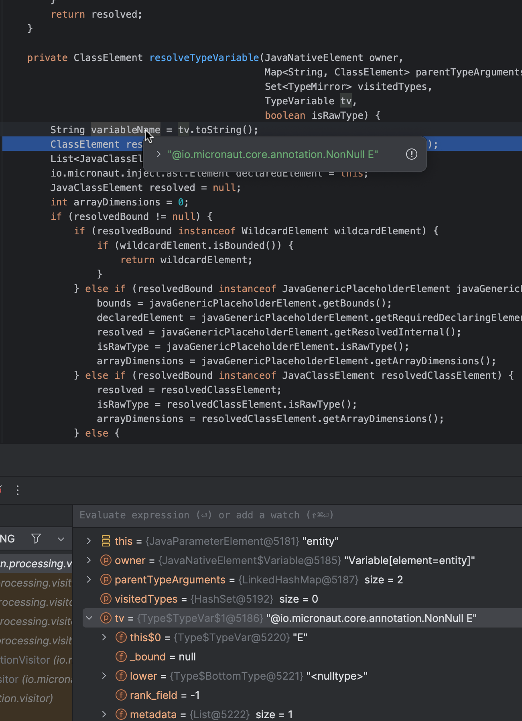This screenshot has width=522, height=721.
Task: Click the parameter icon beside owner
Action: (106, 561)
